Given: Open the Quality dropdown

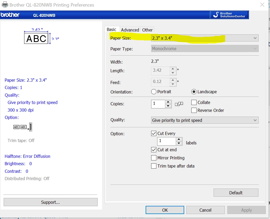Looking at the screenshot, I should 205,120.
